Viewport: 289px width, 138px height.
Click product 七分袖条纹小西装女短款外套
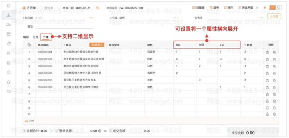81,52
